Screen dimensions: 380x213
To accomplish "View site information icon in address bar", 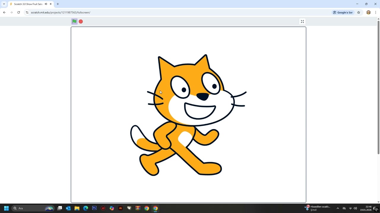I will 27,12.
